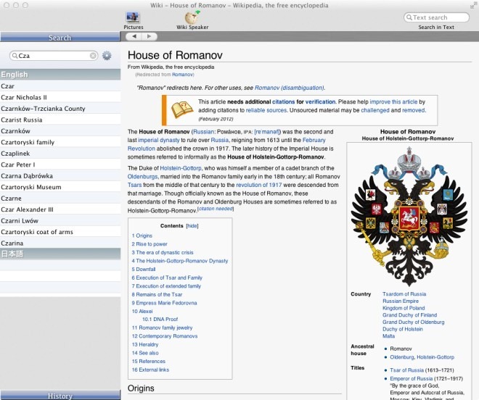Select Czartoryski Museum result
Image resolution: width=479 pixels, height=400 pixels.
(60, 187)
